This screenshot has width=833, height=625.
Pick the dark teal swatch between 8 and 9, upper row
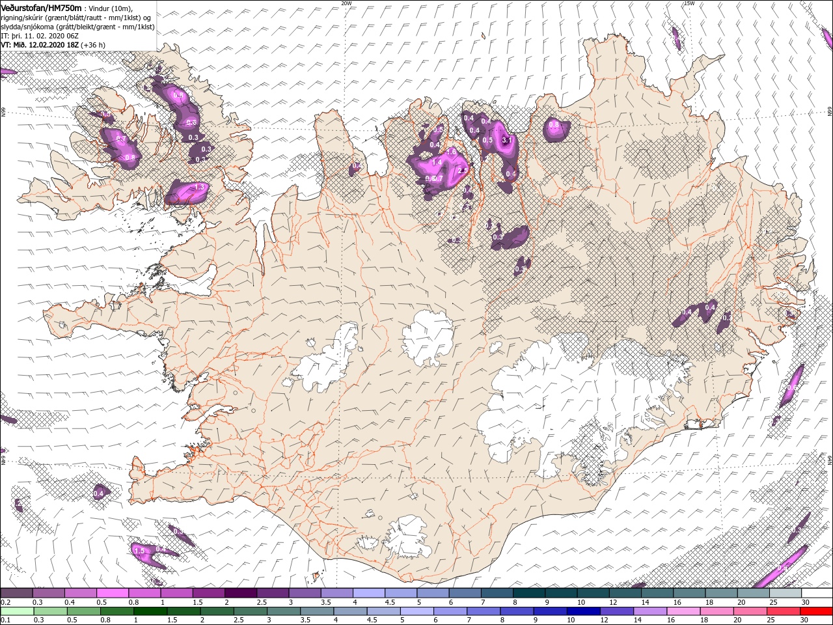[x=529, y=593]
